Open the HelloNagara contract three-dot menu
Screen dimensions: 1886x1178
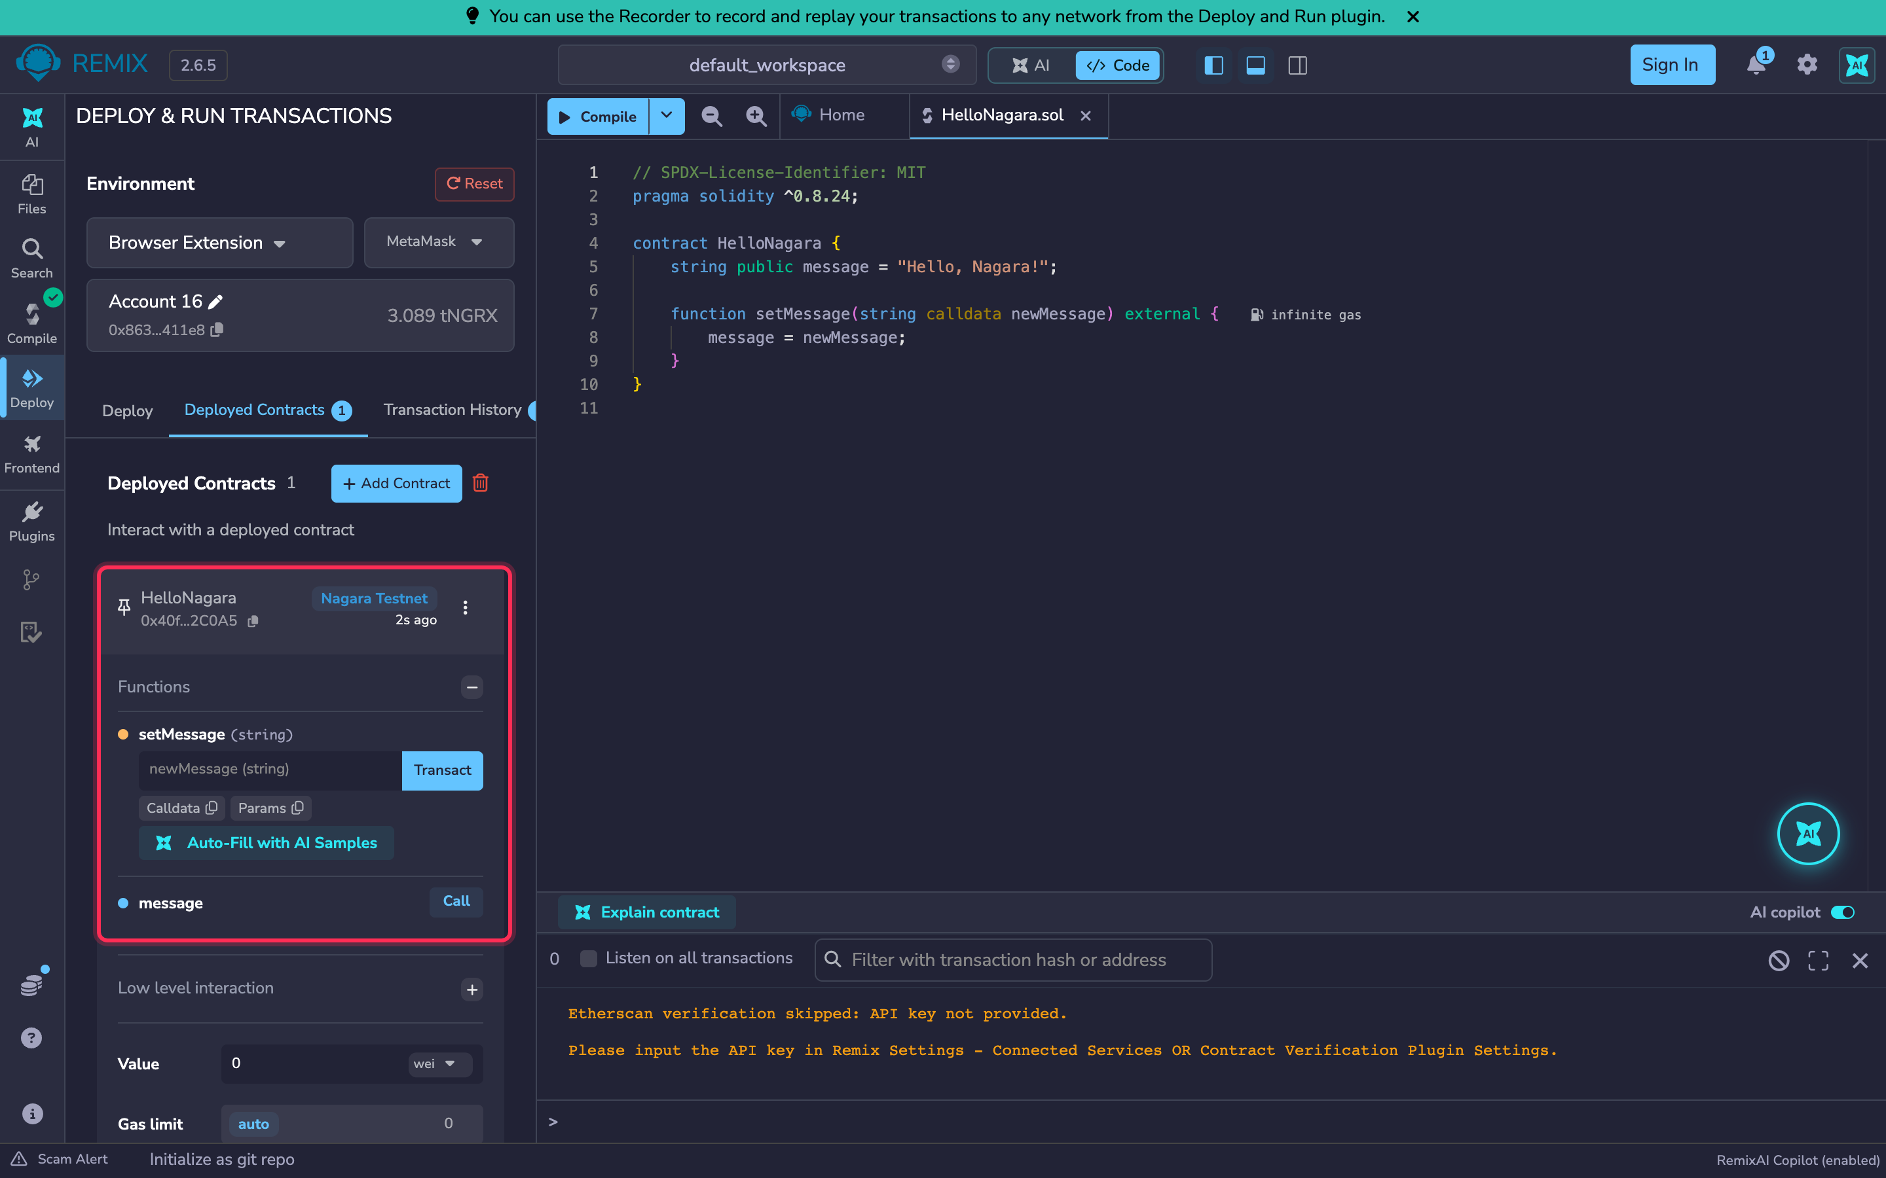pos(465,608)
